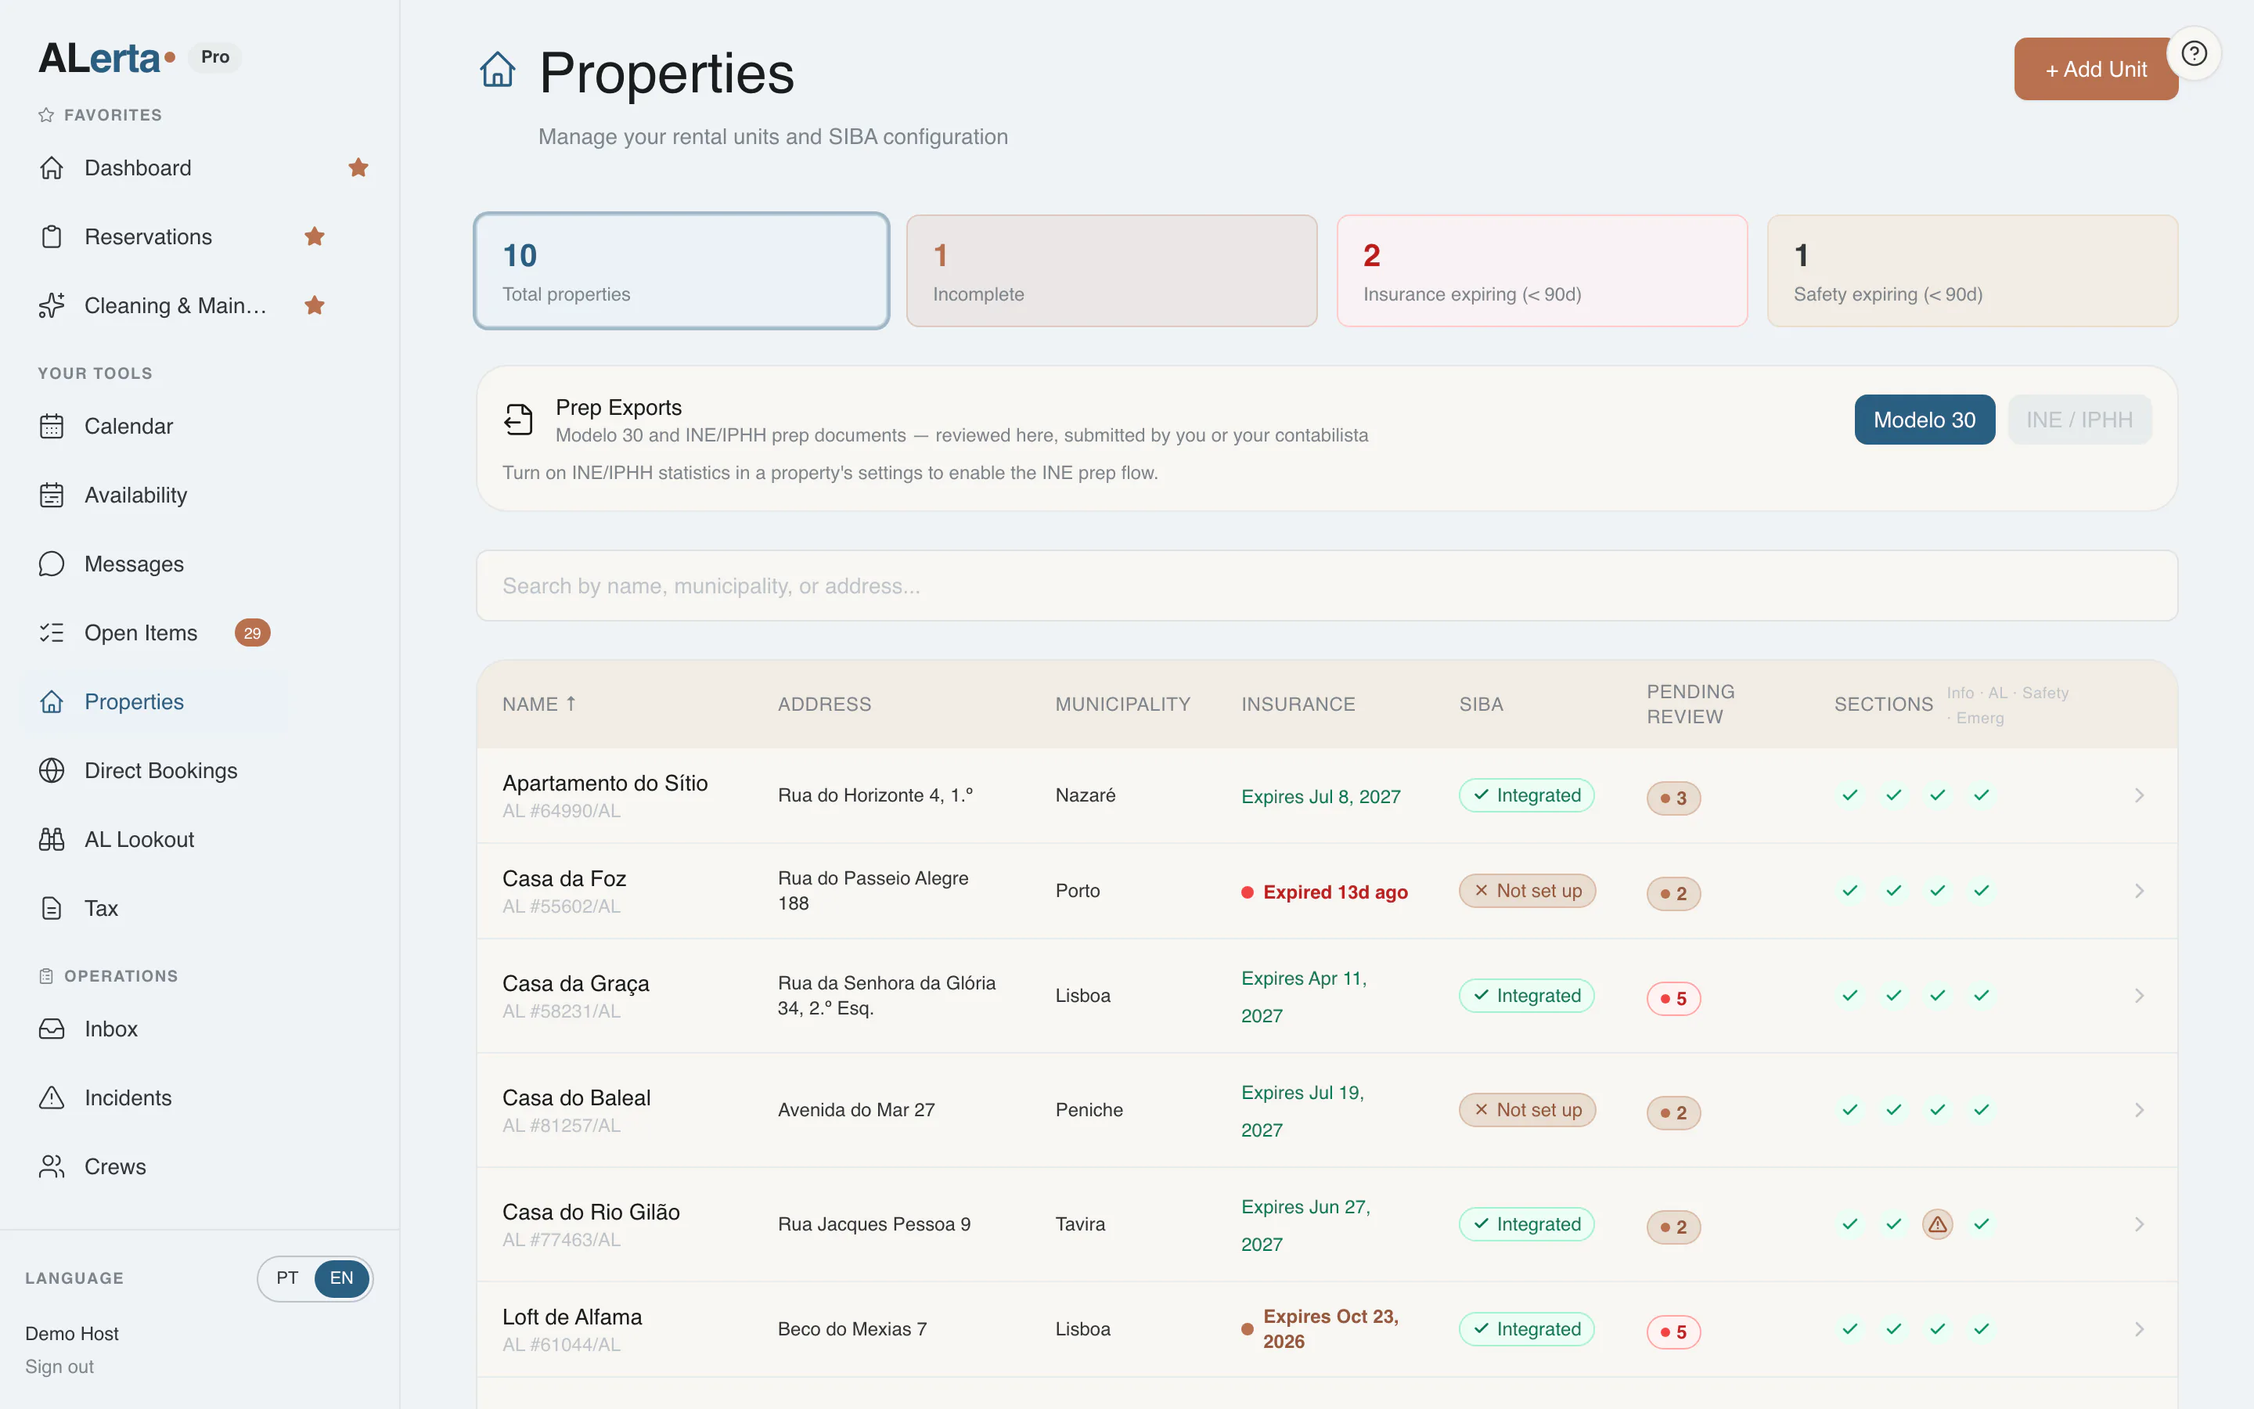Open the Loft de Alfama row chevron
The height and width of the screenshot is (1409, 2254).
[x=2140, y=1330]
